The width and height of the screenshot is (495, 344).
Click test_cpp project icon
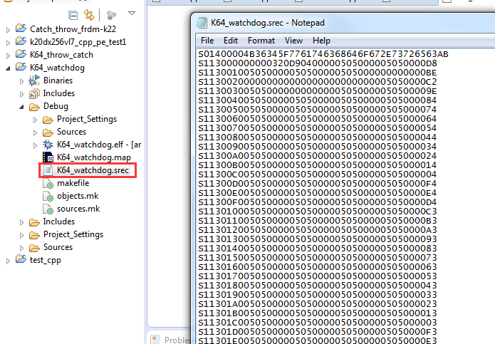(21, 259)
